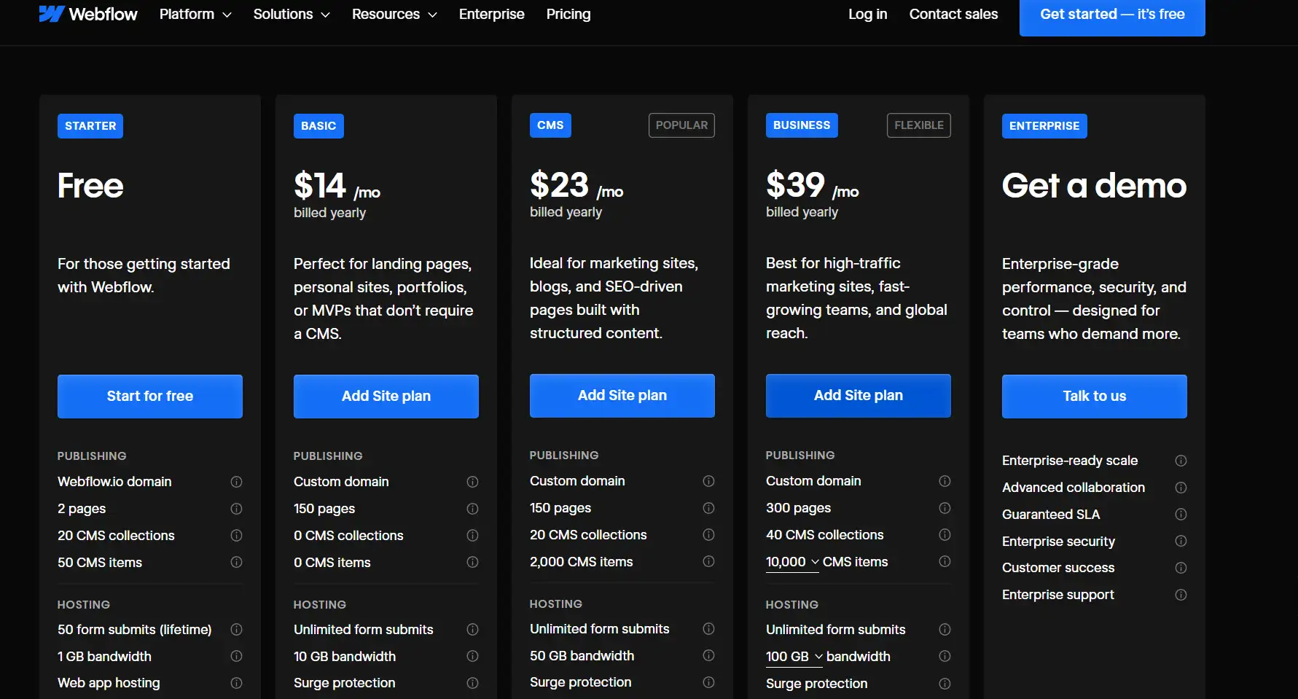Open the 10,000 CMS items dropdown

click(x=792, y=562)
